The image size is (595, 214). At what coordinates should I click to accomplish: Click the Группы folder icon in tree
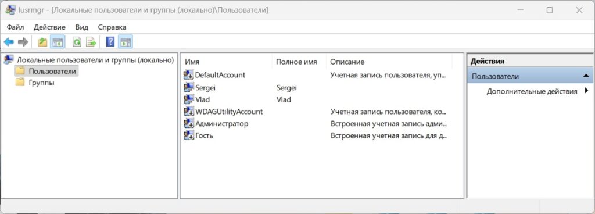click(x=20, y=83)
